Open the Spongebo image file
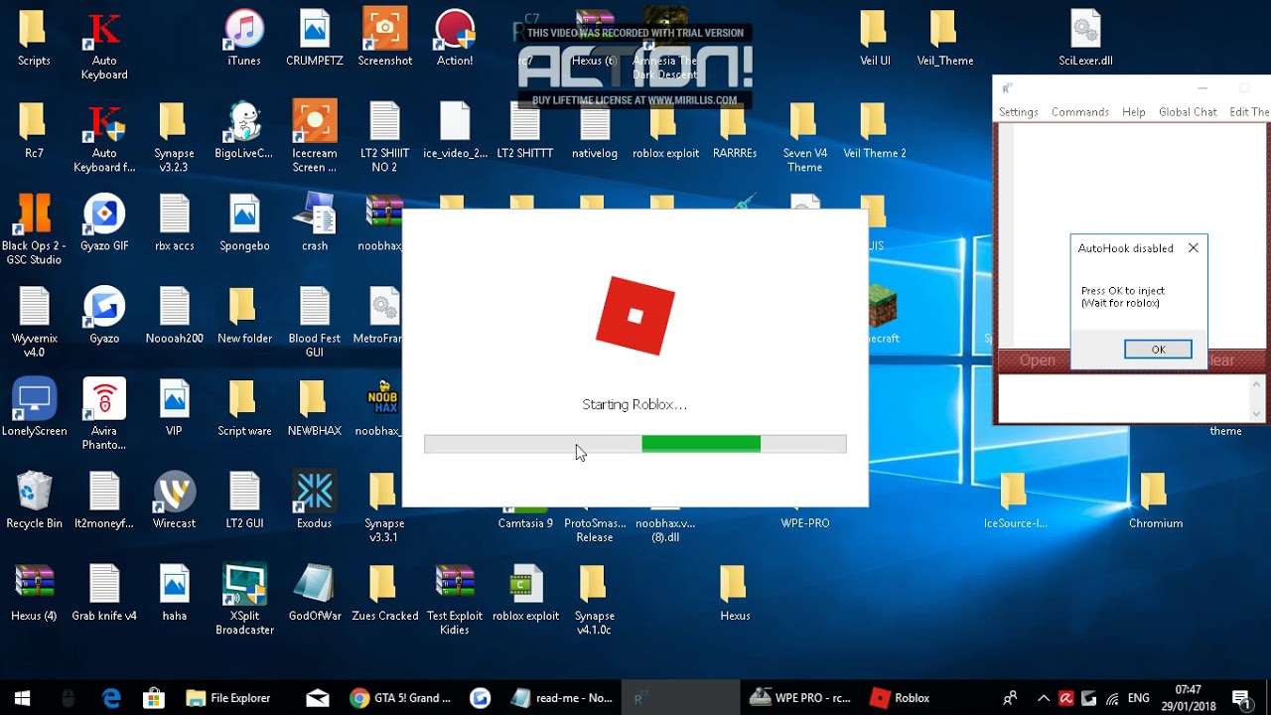 point(244,222)
